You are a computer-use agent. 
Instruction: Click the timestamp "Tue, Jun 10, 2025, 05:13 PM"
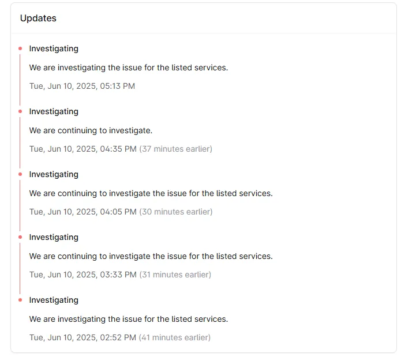(x=82, y=86)
